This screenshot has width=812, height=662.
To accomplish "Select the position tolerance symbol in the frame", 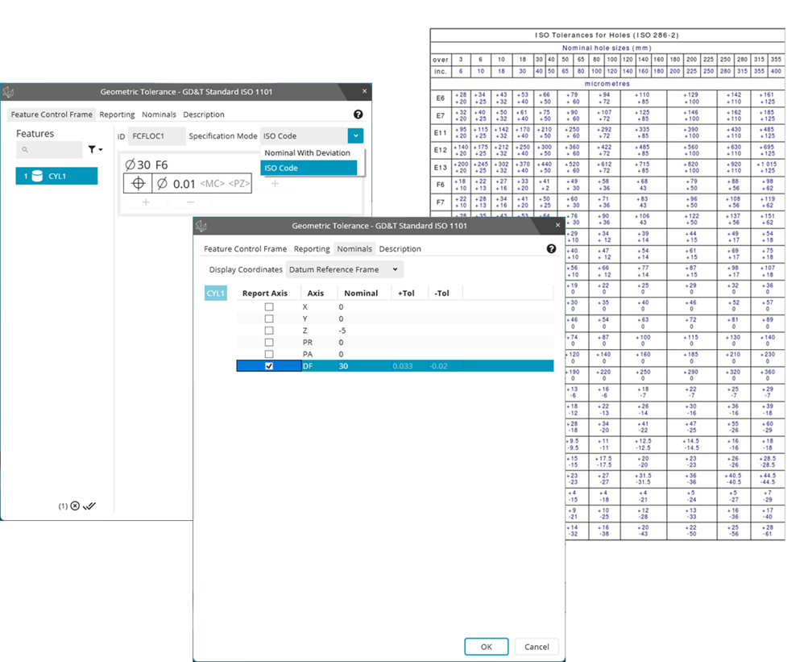I will 137,183.
